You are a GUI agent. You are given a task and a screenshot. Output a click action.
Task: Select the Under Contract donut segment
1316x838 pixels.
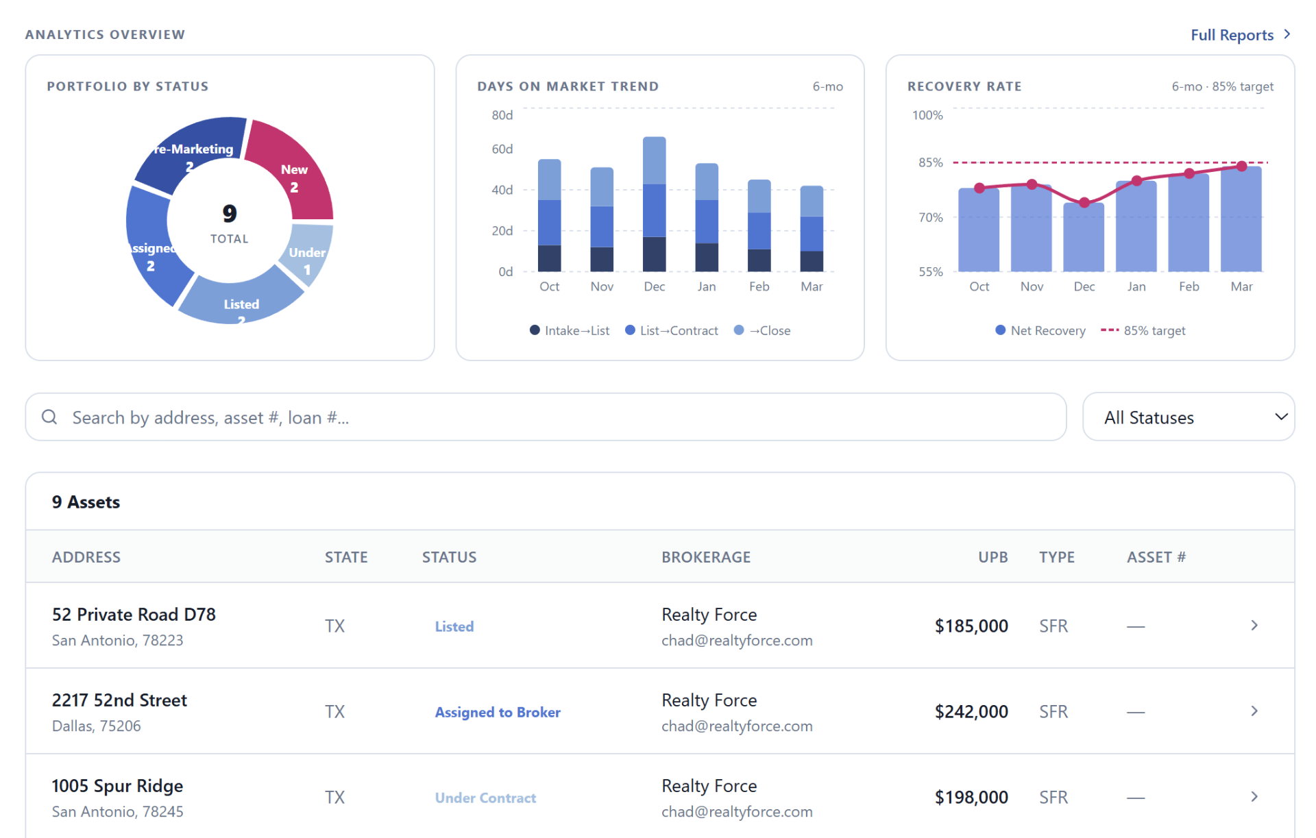[308, 256]
